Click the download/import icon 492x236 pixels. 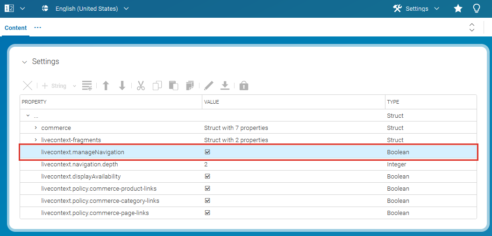point(225,86)
